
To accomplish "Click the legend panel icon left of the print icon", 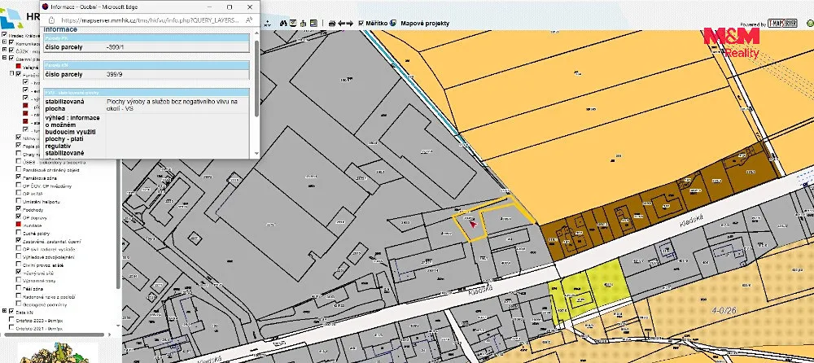I will pyautogui.click(x=313, y=23).
